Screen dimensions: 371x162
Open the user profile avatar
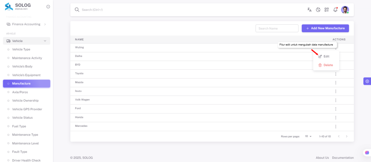345,10
